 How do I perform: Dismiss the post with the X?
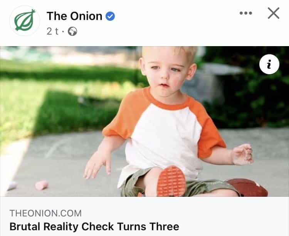(x=273, y=13)
